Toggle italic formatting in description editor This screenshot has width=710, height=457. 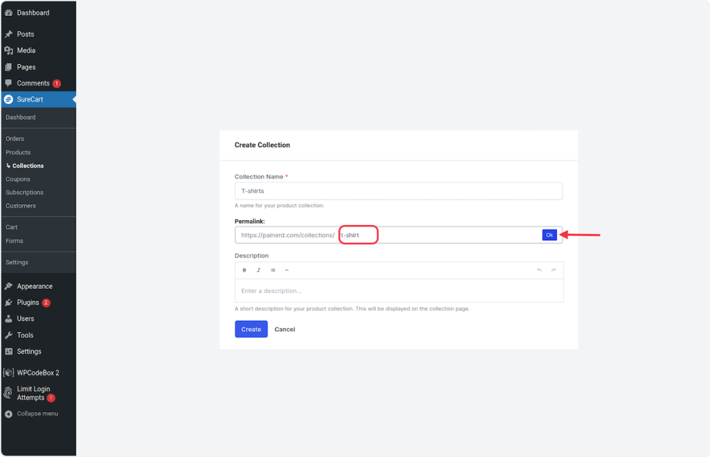[x=259, y=270]
